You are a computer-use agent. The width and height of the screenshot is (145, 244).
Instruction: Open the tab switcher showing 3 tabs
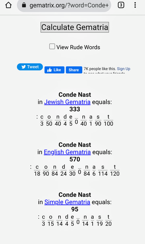tap(121, 5)
